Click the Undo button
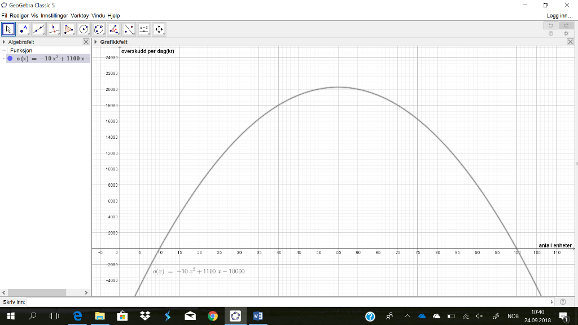This screenshot has height=325, width=578. point(551,26)
